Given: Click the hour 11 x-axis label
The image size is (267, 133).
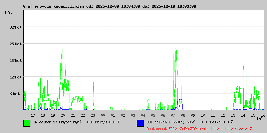Looking at the screenshot, I should point(213,115).
